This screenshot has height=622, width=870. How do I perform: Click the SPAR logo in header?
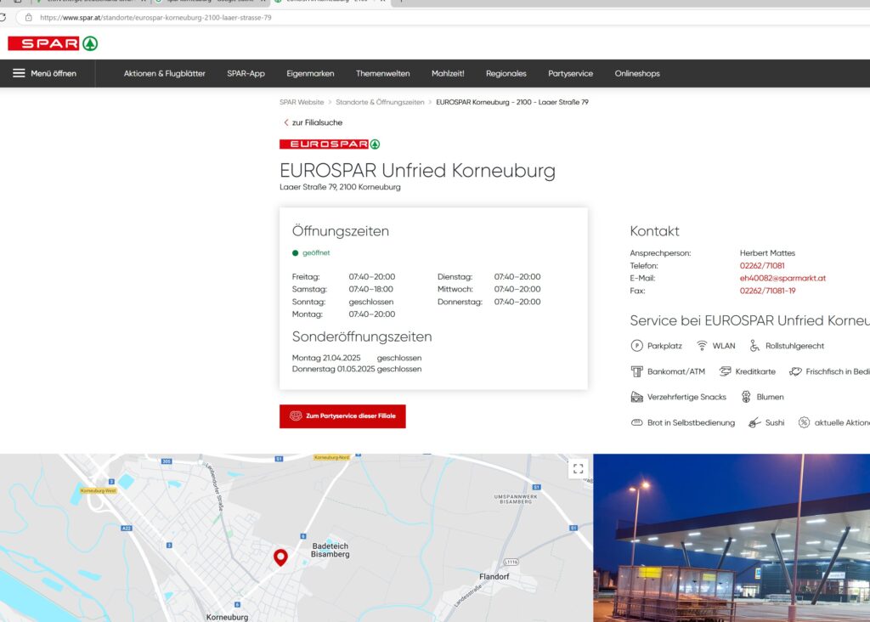(53, 43)
